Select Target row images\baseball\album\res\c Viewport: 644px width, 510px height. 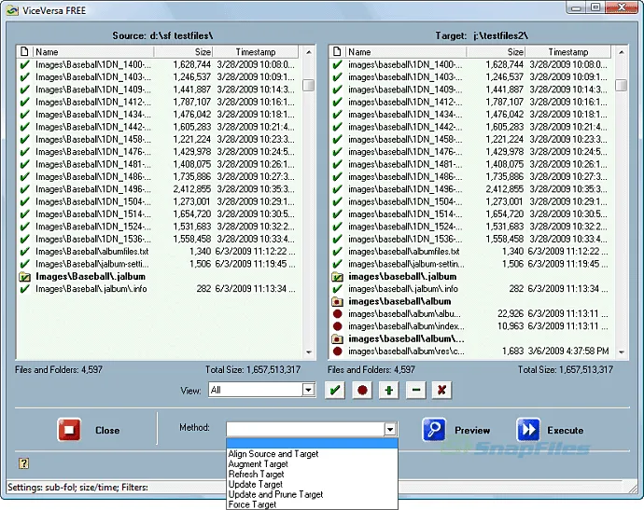[472, 351]
